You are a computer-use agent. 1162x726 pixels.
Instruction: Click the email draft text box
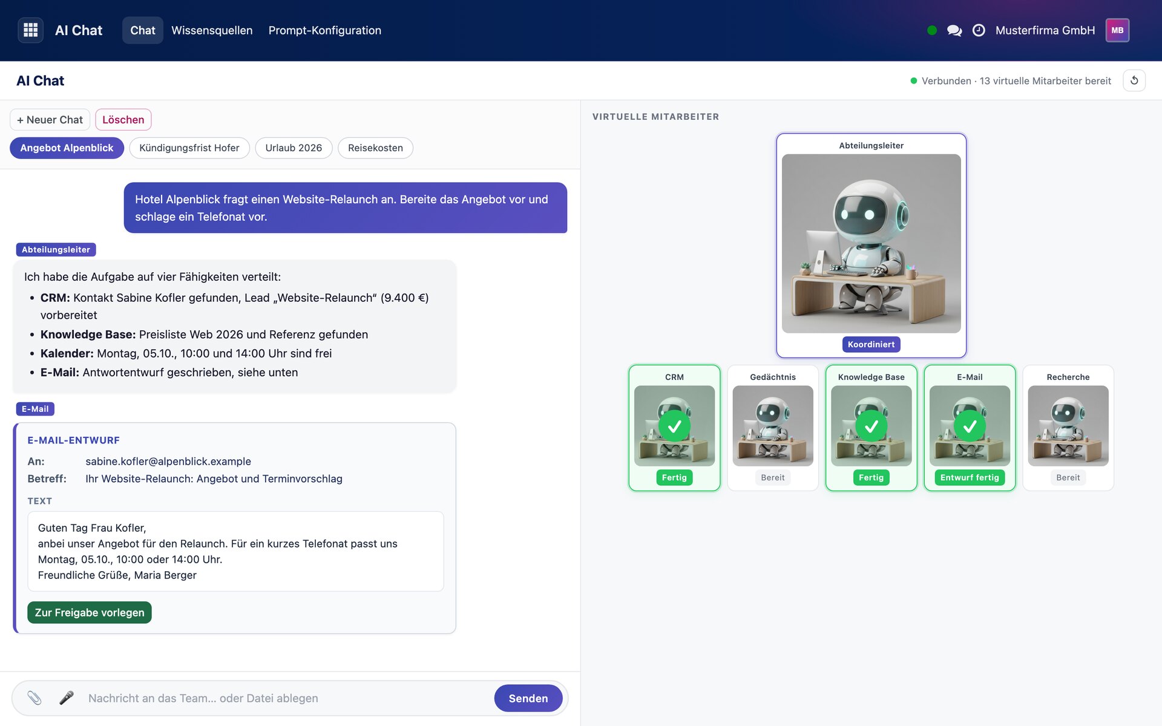pyautogui.click(x=235, y=551)
